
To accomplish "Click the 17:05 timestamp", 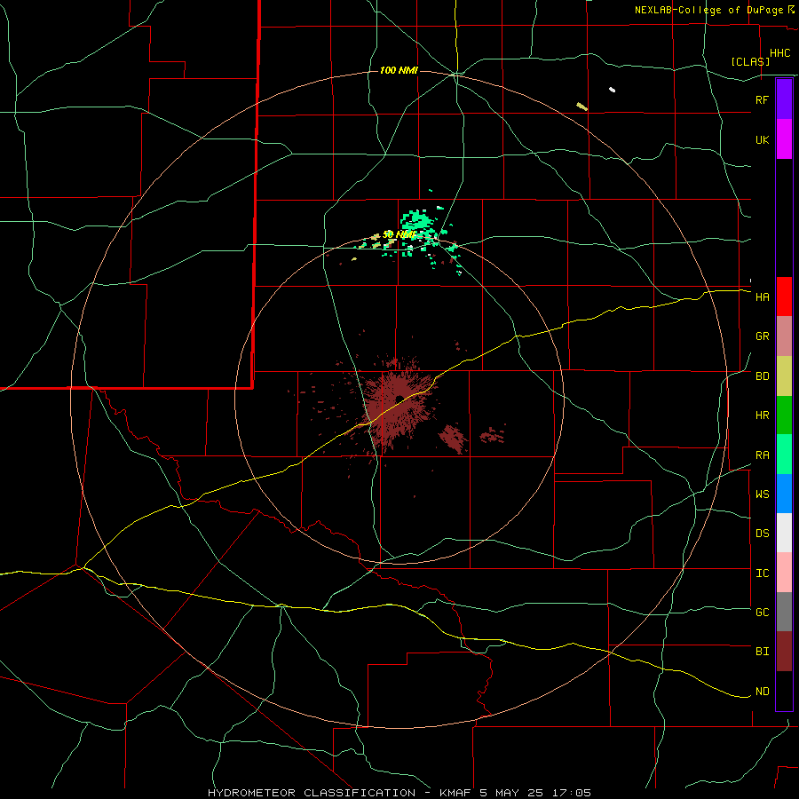I will click(572, 793).
